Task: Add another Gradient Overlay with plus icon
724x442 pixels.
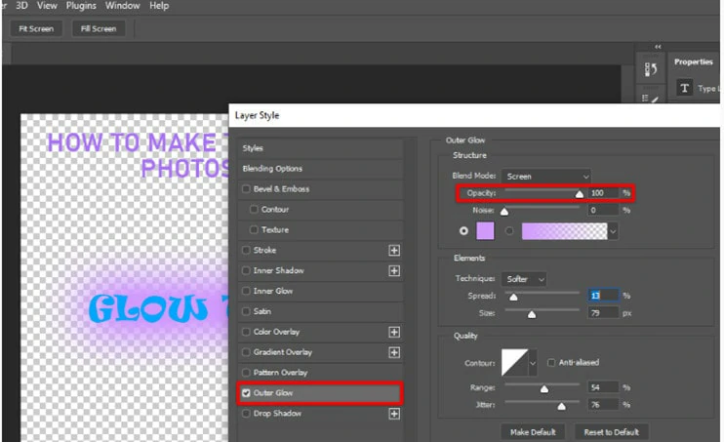Action: point(394,352)
